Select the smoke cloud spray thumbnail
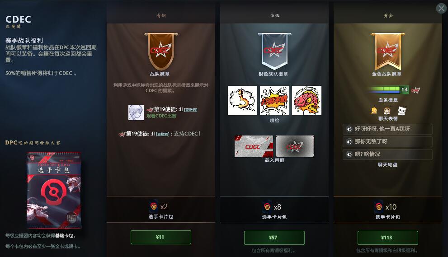The image size is (448, 257). pyautogui.click(x=242, y=101)
